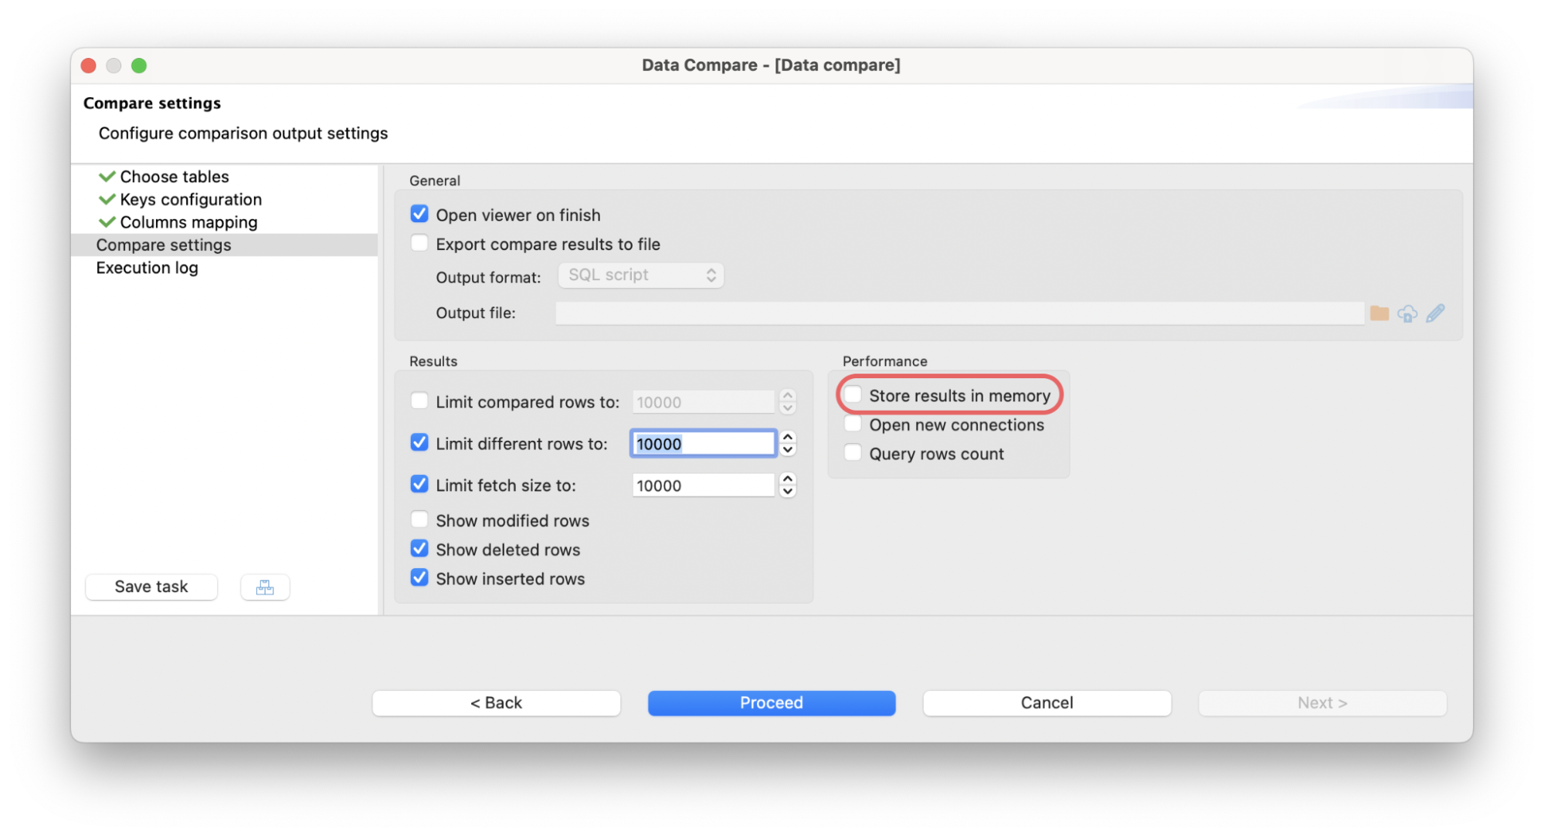Image resolution: width=1544 pixels, height=836 pixels.
Task: Click the green checkmark beside Choose tables
Action: (x=107, y=177)
